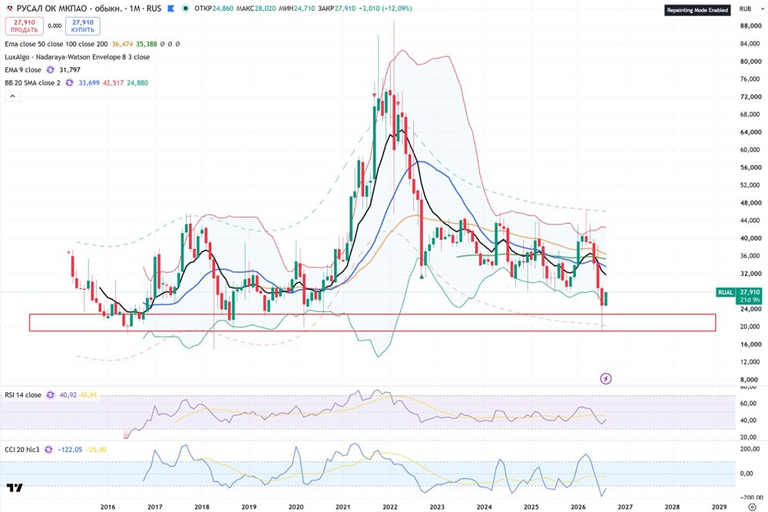768x512 pixels.
Task: Click the green BB value 24,880
Action: pos(137,83)
